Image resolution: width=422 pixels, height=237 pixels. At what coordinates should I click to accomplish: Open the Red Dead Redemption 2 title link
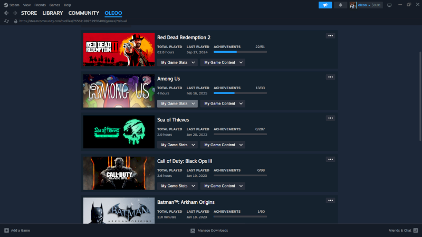[184, 37]
